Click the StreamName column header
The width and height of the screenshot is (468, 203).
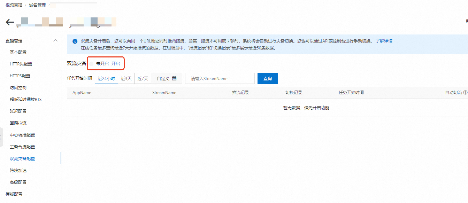click(164, 93)
